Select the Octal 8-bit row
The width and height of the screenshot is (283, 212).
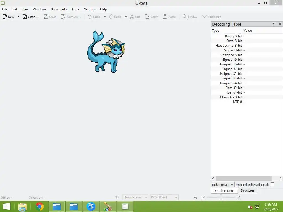point(247,41)
